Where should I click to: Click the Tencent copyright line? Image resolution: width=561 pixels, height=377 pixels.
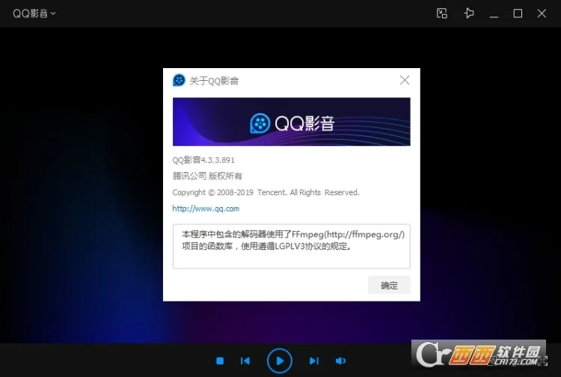266,192
